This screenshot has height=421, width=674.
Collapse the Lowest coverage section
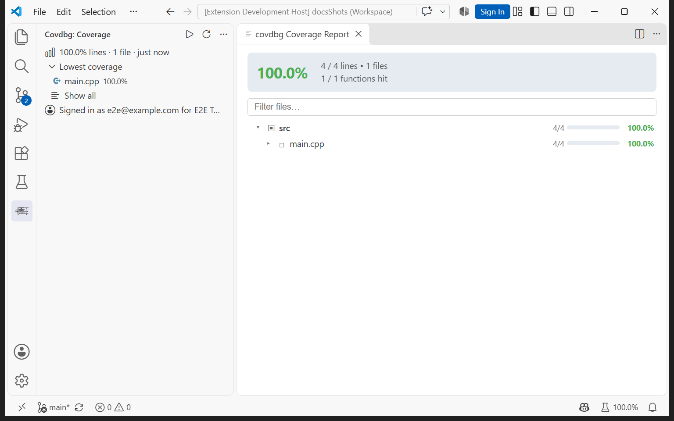point(52,67)
